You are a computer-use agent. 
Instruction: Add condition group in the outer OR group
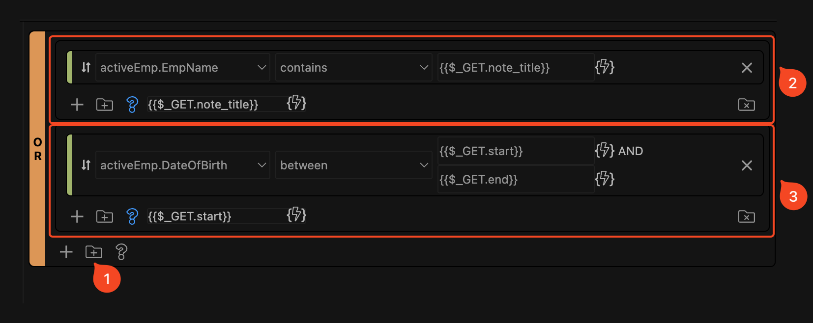[93, 252]
